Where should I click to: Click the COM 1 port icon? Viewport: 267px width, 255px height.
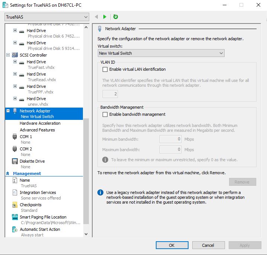tap(15, 137)
